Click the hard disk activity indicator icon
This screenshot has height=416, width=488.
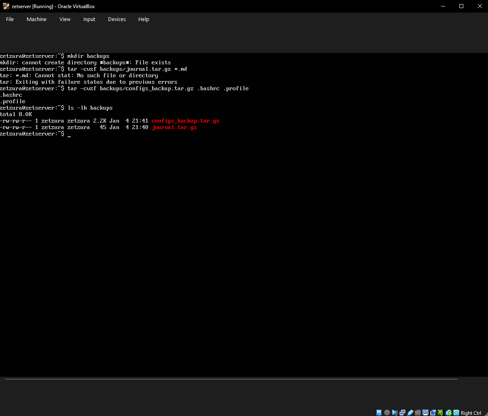[379, 413]
